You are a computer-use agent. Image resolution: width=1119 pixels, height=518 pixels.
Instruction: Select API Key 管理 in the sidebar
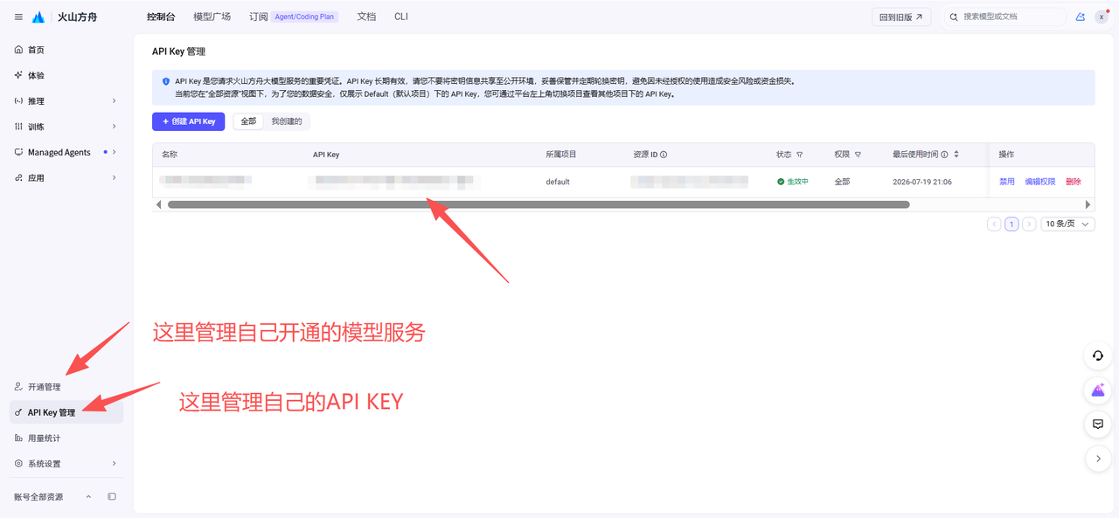pos(66,412)
